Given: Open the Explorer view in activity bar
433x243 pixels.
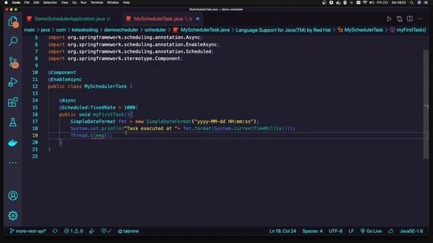Looking at the screenshot, I should [x=13, y=22].
